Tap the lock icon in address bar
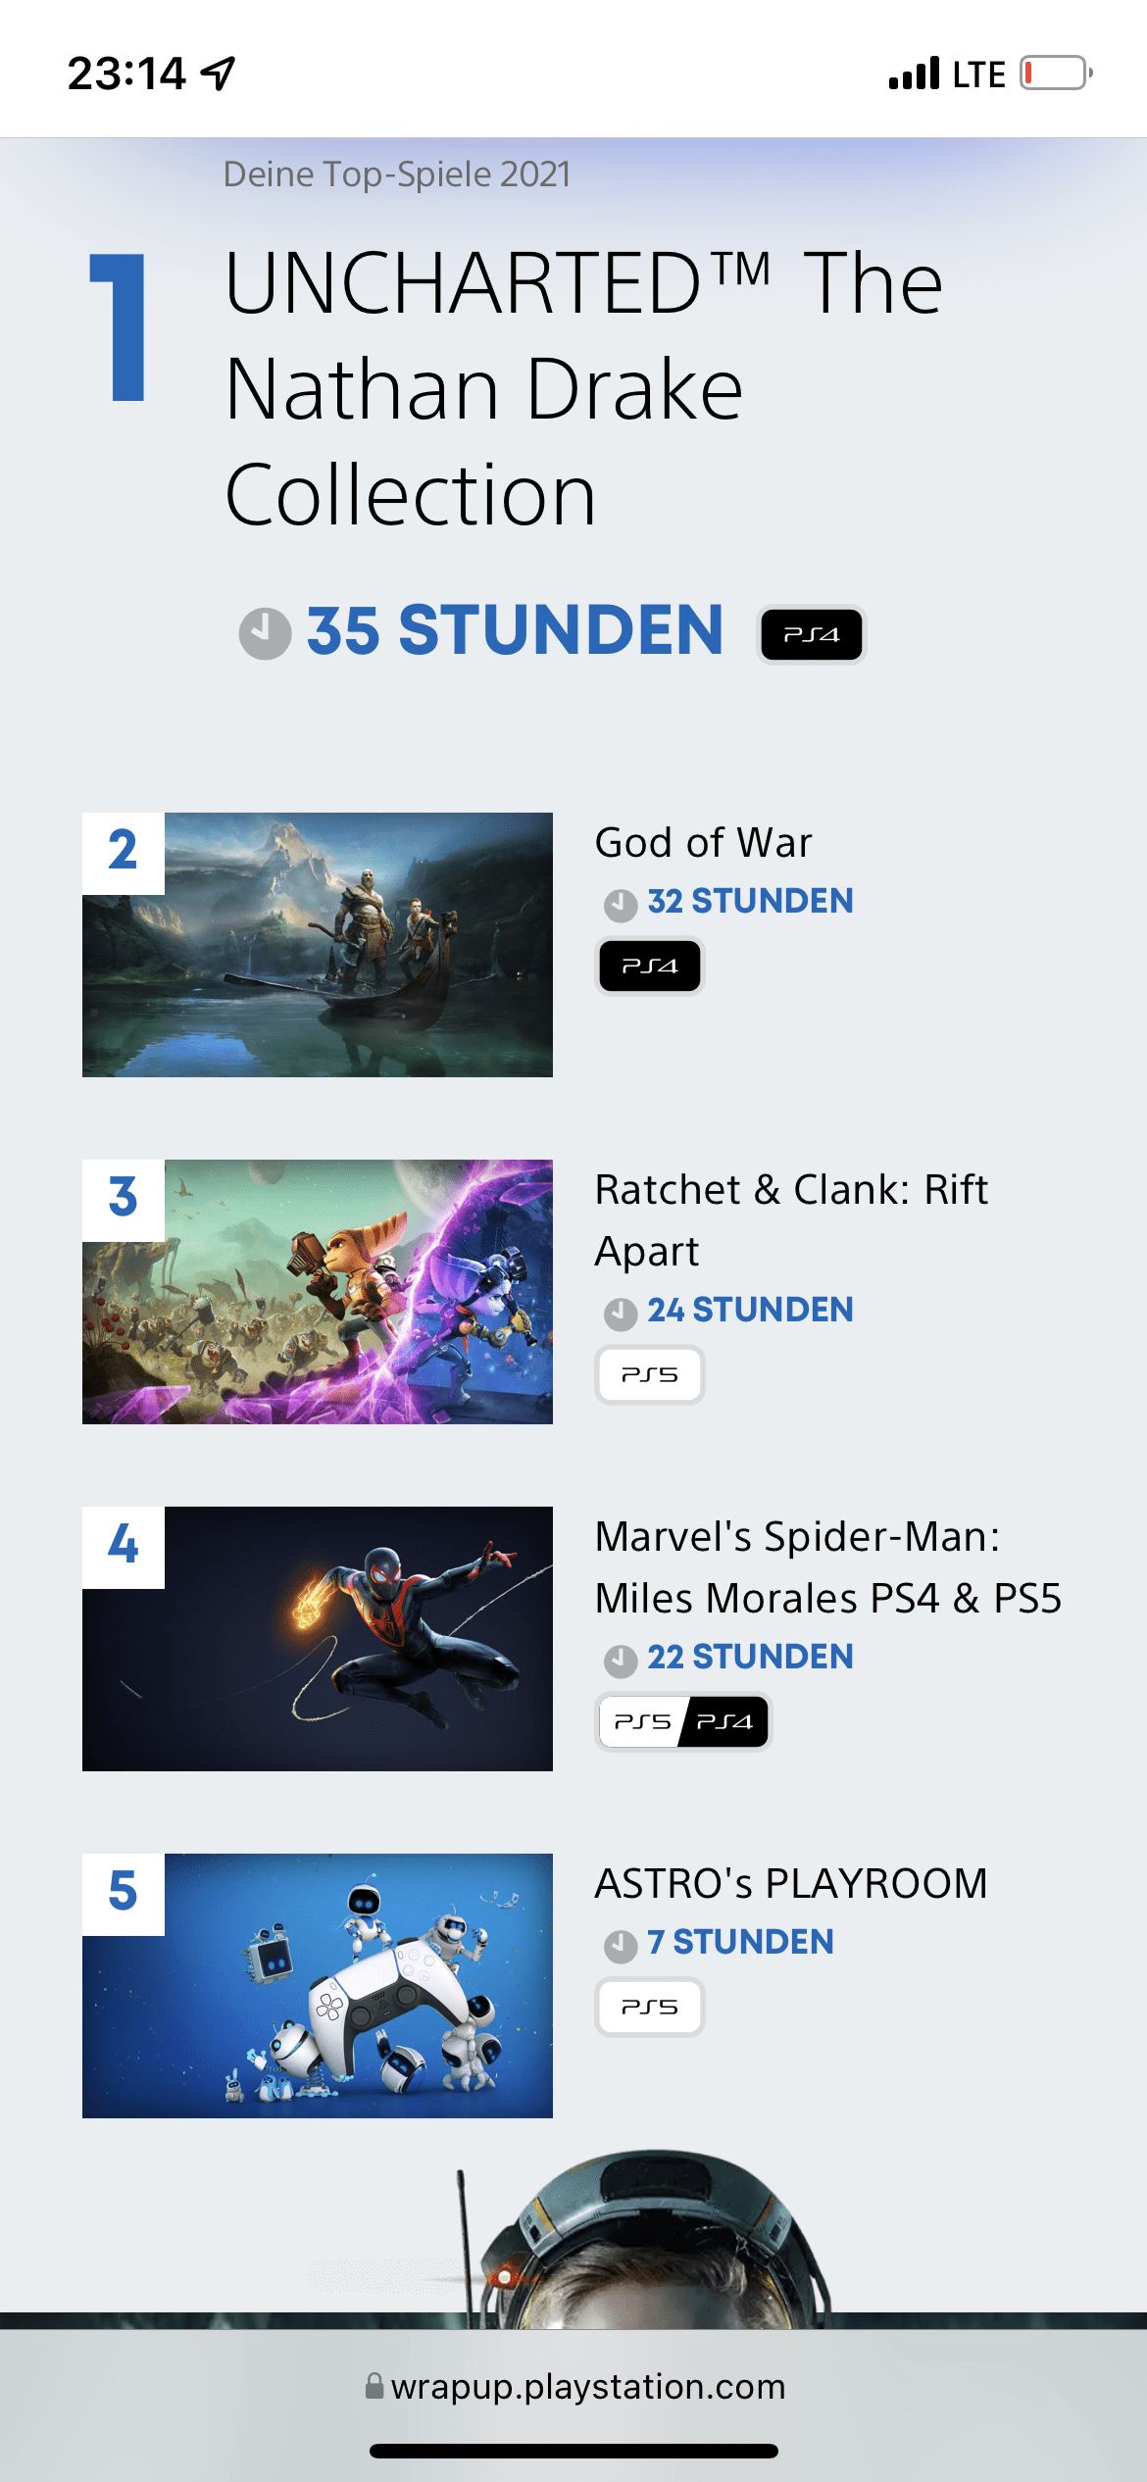This screenshot has height=2482, width=1147. 374,2385
